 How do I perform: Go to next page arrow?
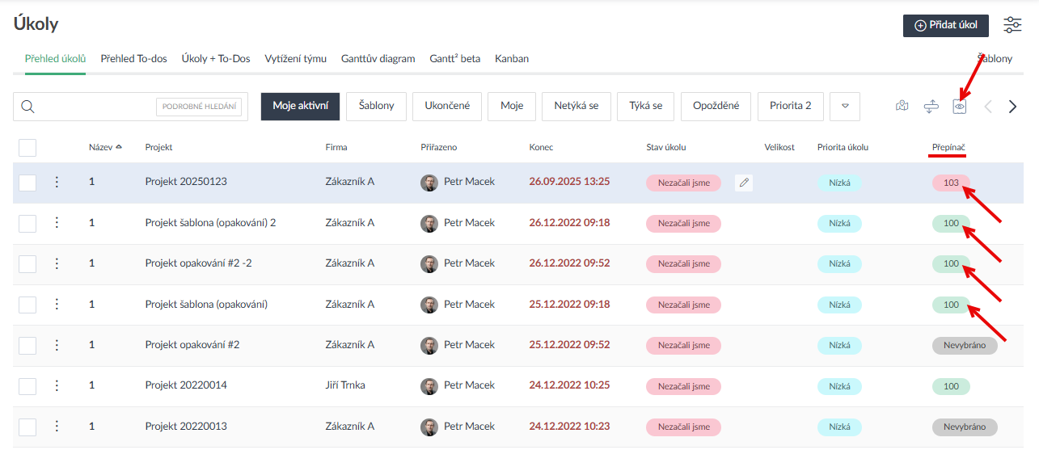(1012, 107)
